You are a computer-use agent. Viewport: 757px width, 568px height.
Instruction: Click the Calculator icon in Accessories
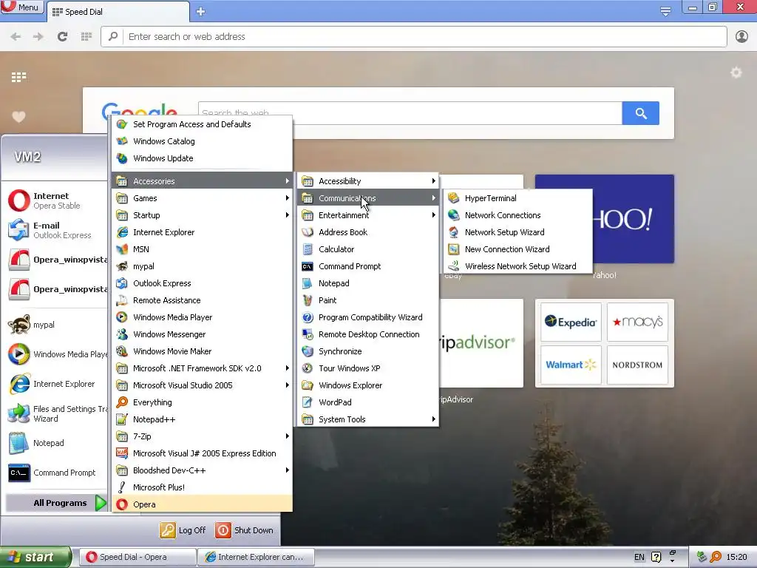(x=308, y=249)
